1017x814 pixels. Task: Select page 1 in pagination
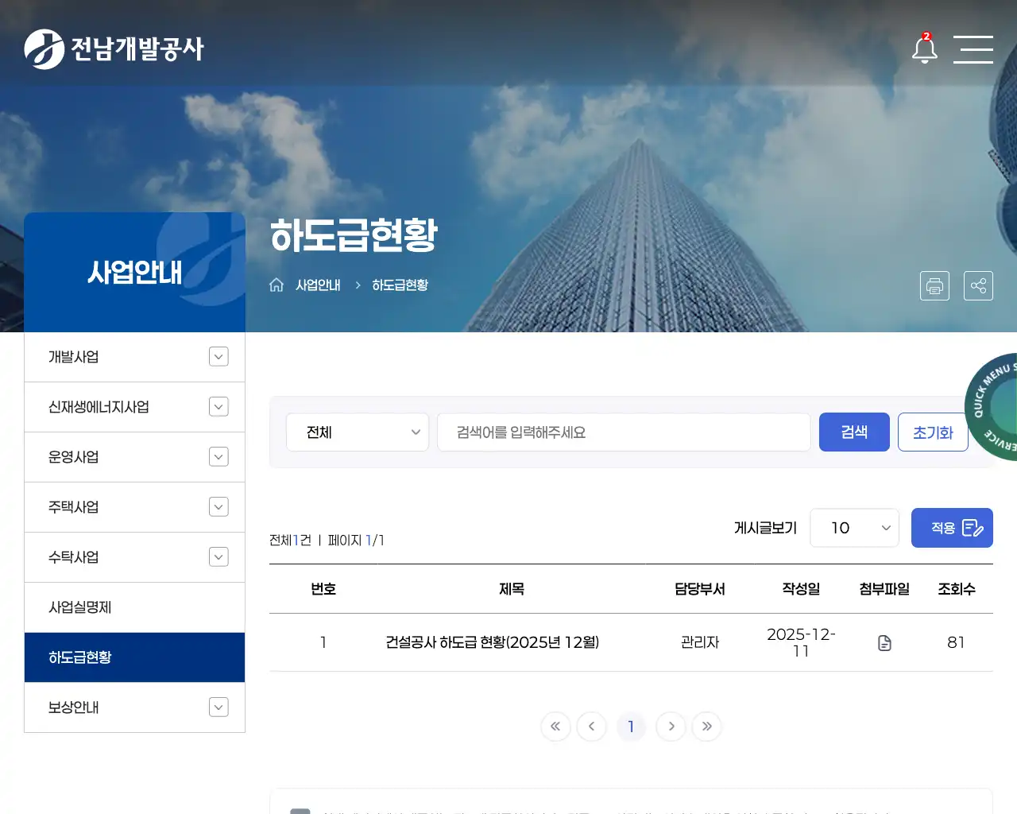coord(631,726)
